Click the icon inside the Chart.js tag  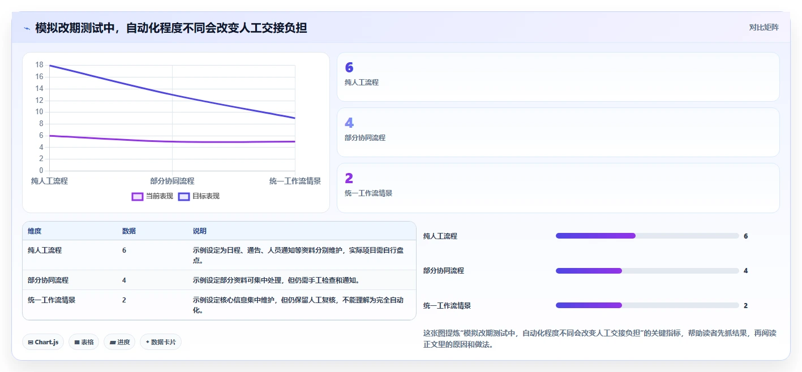31,342
